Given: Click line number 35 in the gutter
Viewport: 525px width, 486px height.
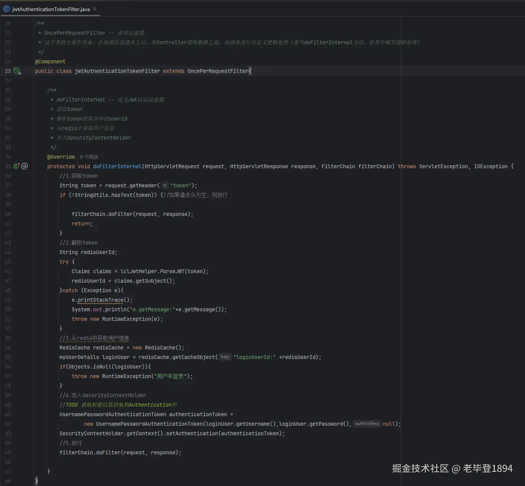Looking at the screenshot, I should [8, 166].
